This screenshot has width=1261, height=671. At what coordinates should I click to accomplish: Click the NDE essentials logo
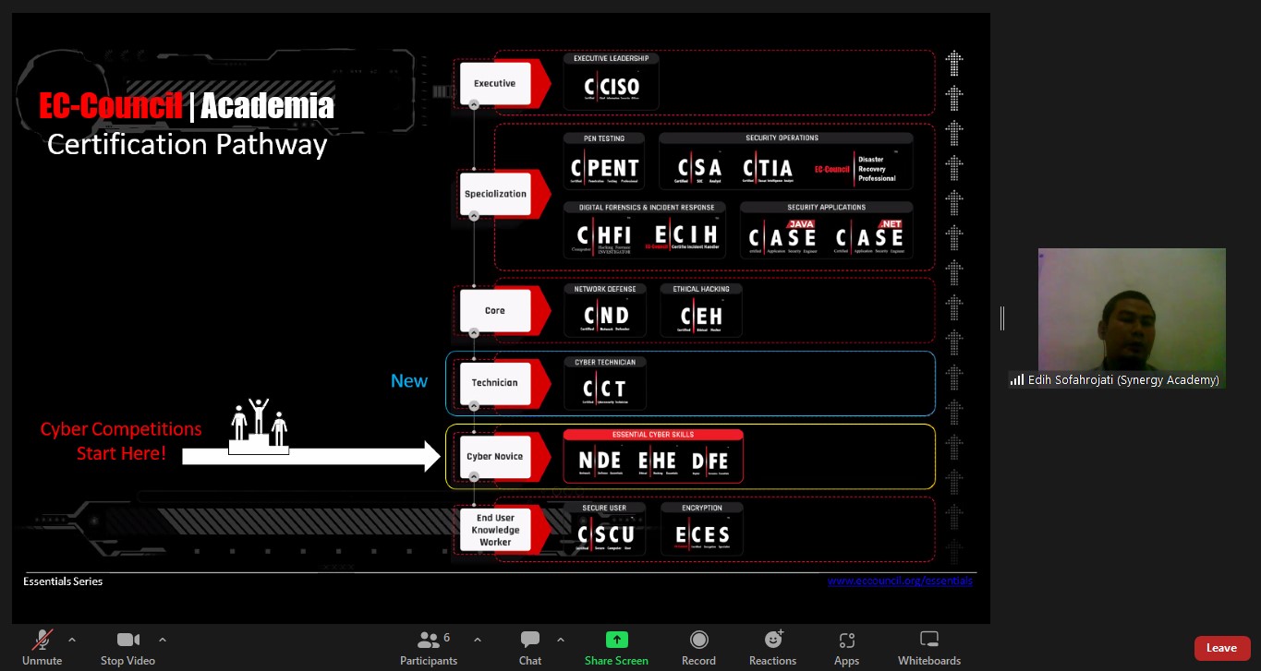(600, 461)
